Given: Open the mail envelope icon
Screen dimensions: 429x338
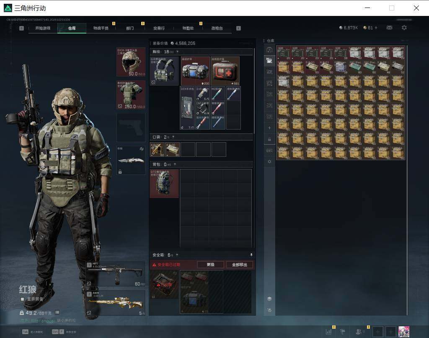Looking at the screenshot, I should coord(389,28).
